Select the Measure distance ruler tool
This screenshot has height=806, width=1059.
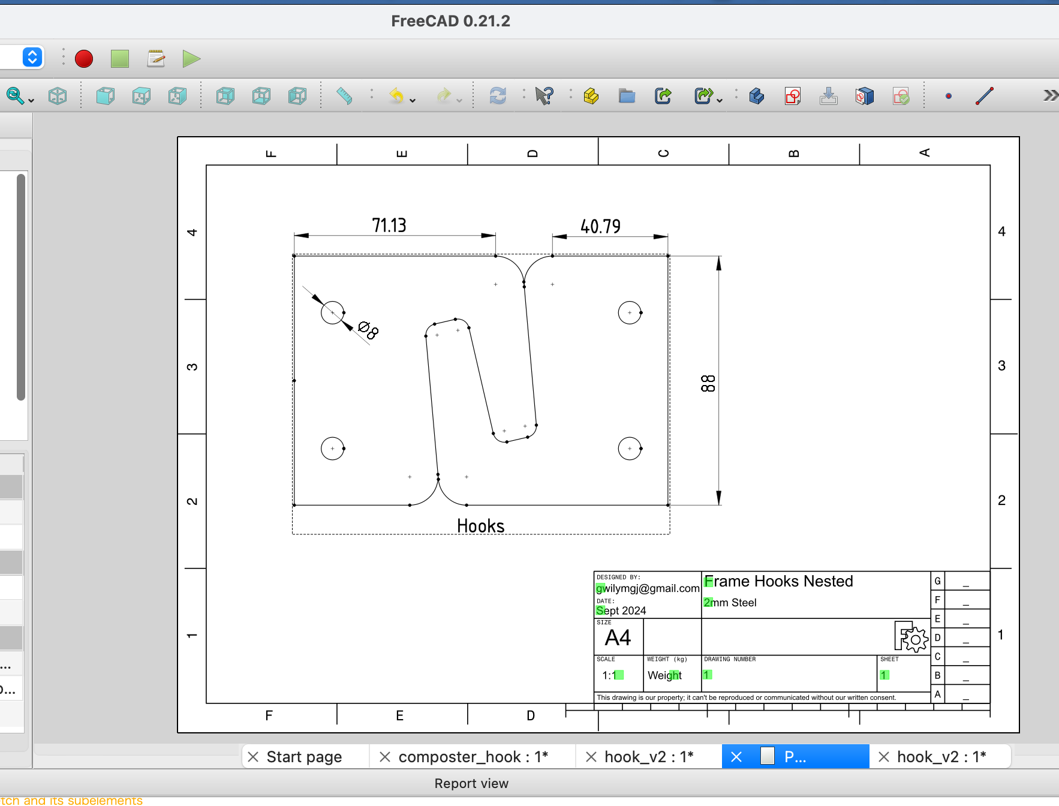(344, 96)
